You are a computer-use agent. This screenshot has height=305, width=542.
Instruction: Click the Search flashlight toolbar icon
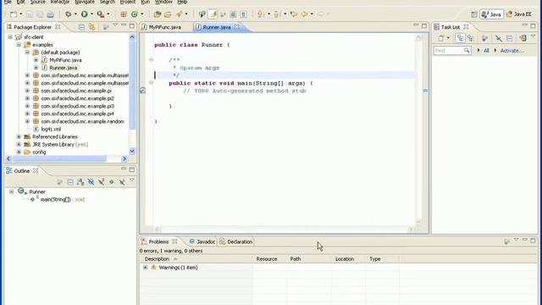(179, 14)
